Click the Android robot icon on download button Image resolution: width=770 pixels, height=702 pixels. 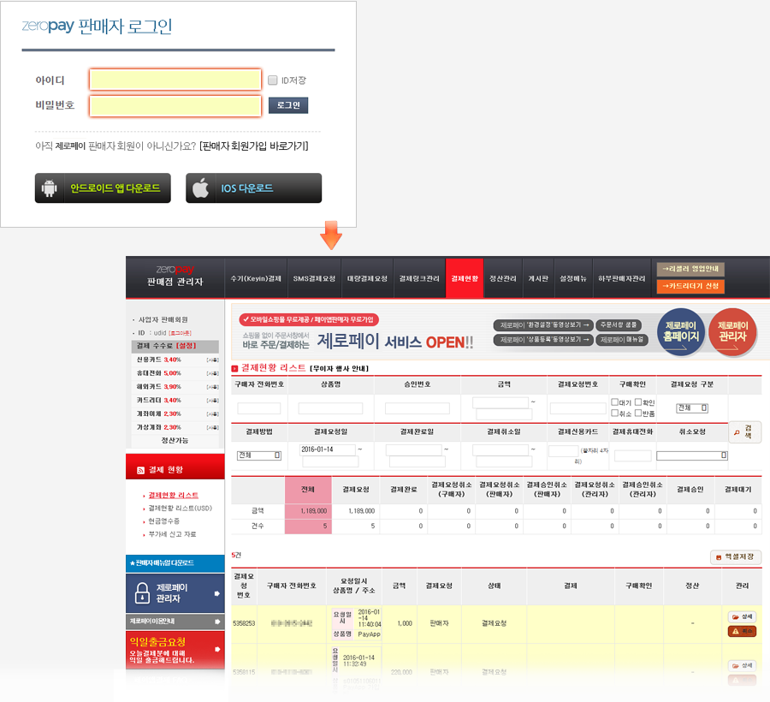(49, 188)
